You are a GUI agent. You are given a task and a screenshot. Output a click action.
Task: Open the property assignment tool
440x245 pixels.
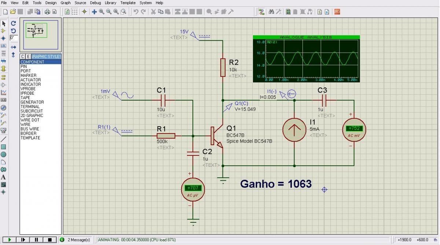[x=279, y=12]
